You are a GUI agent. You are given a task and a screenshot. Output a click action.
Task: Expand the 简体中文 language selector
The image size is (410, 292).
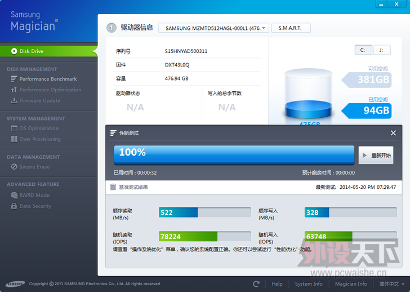tap(392, 284)
